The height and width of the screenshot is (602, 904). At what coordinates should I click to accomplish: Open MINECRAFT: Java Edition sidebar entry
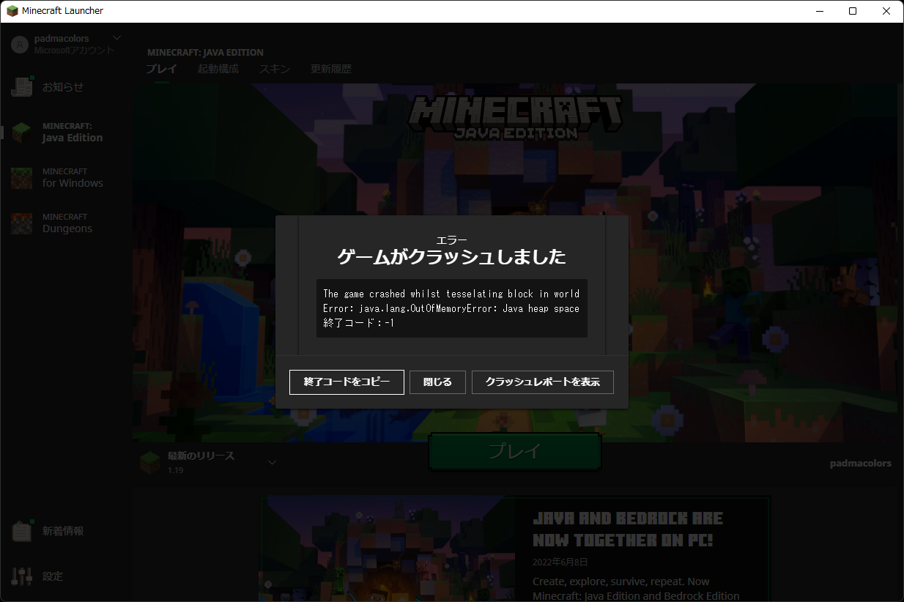(67, 133)
